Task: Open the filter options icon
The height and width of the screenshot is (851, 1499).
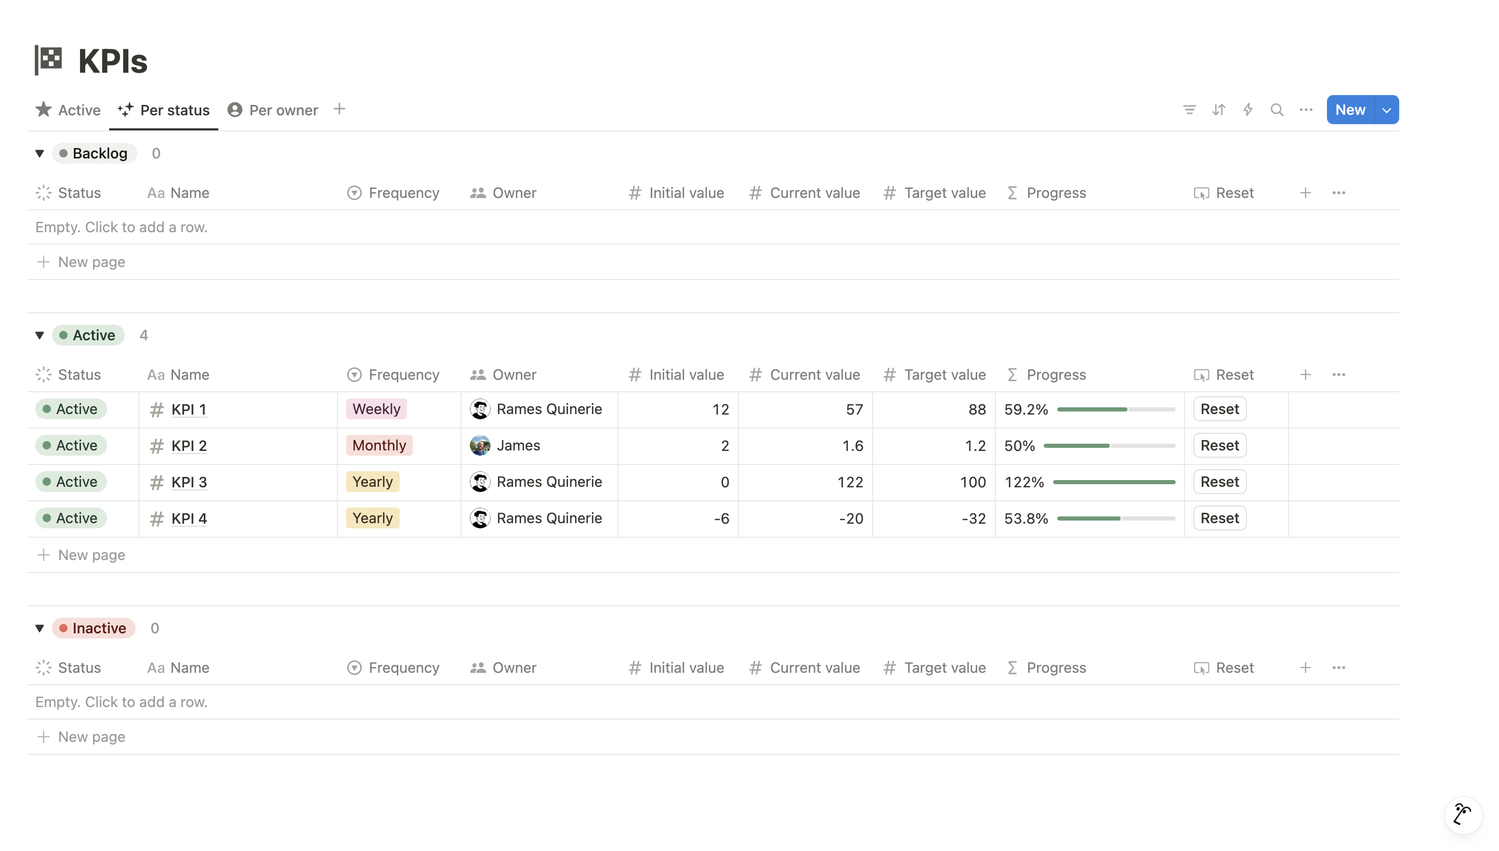Action: point(1190,109)
